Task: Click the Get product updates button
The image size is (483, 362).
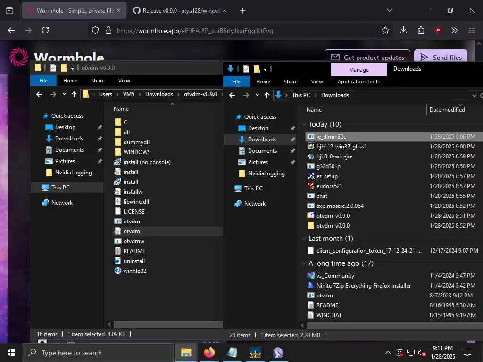Action: click(x=367, y=57)
